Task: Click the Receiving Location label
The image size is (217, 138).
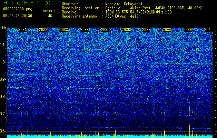Action: pyautogui.click(x=80, y=8)
